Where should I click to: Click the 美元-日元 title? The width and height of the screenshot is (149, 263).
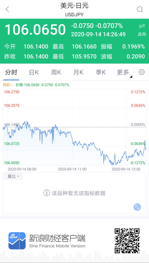(x=74, y=6)
